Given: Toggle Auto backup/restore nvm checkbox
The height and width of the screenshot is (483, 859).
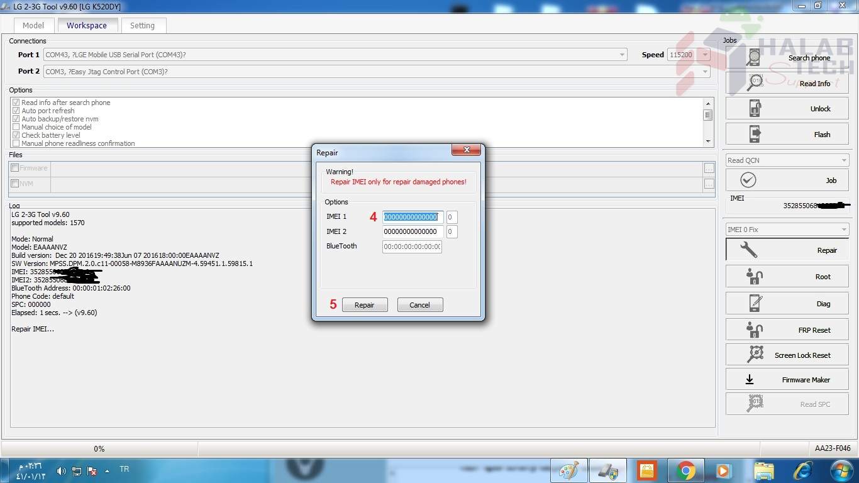Looking at the screenshot, I should point(16,119).
